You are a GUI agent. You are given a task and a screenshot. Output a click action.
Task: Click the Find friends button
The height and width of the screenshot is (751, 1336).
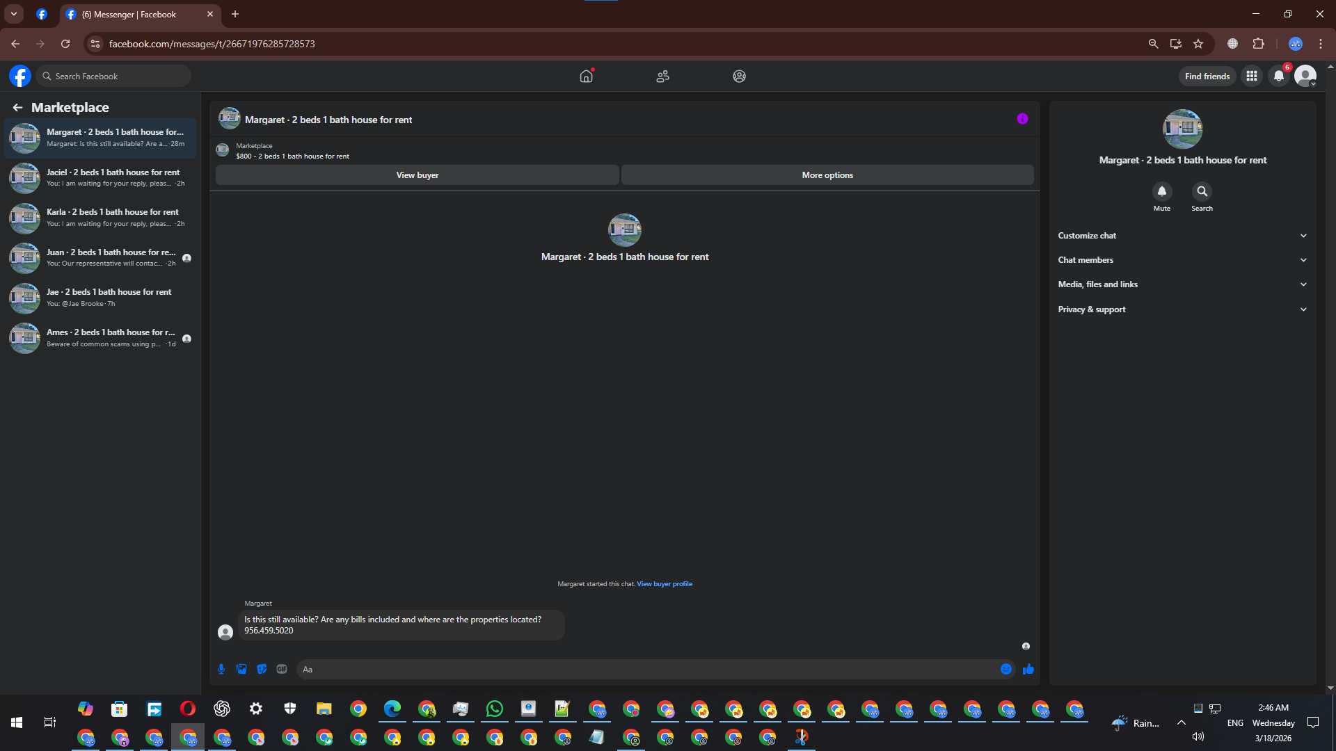pos(1207,76)
